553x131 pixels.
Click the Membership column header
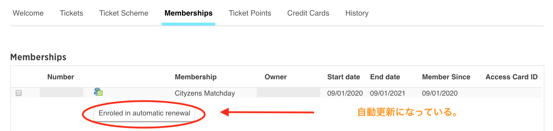[x=196, y=77]
